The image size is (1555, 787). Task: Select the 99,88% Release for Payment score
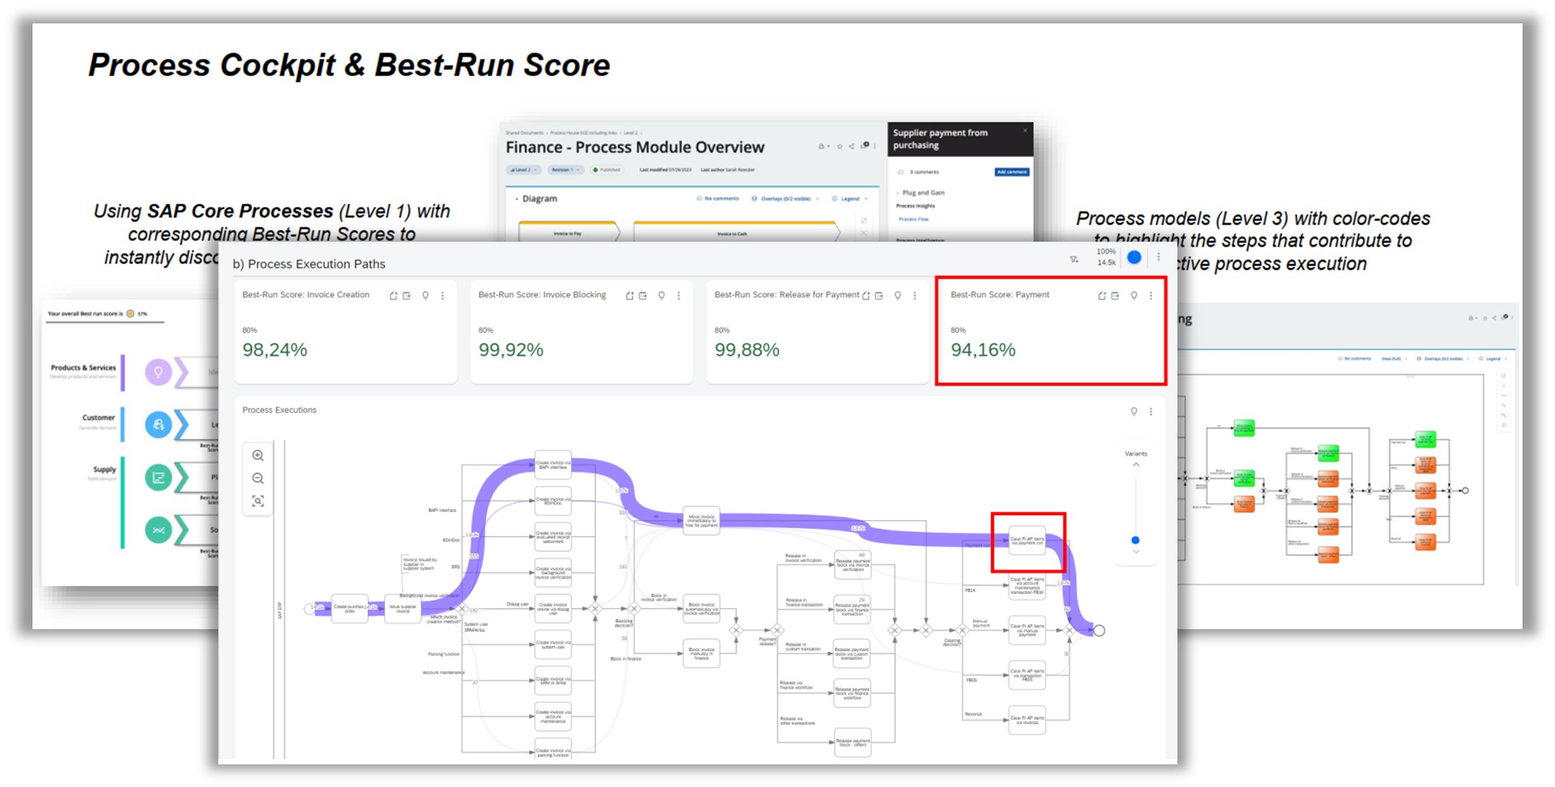747,350
